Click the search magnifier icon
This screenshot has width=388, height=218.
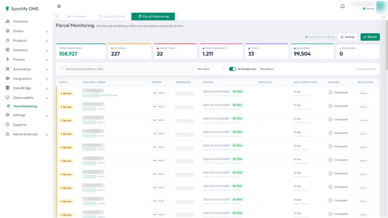click(63, 69)
